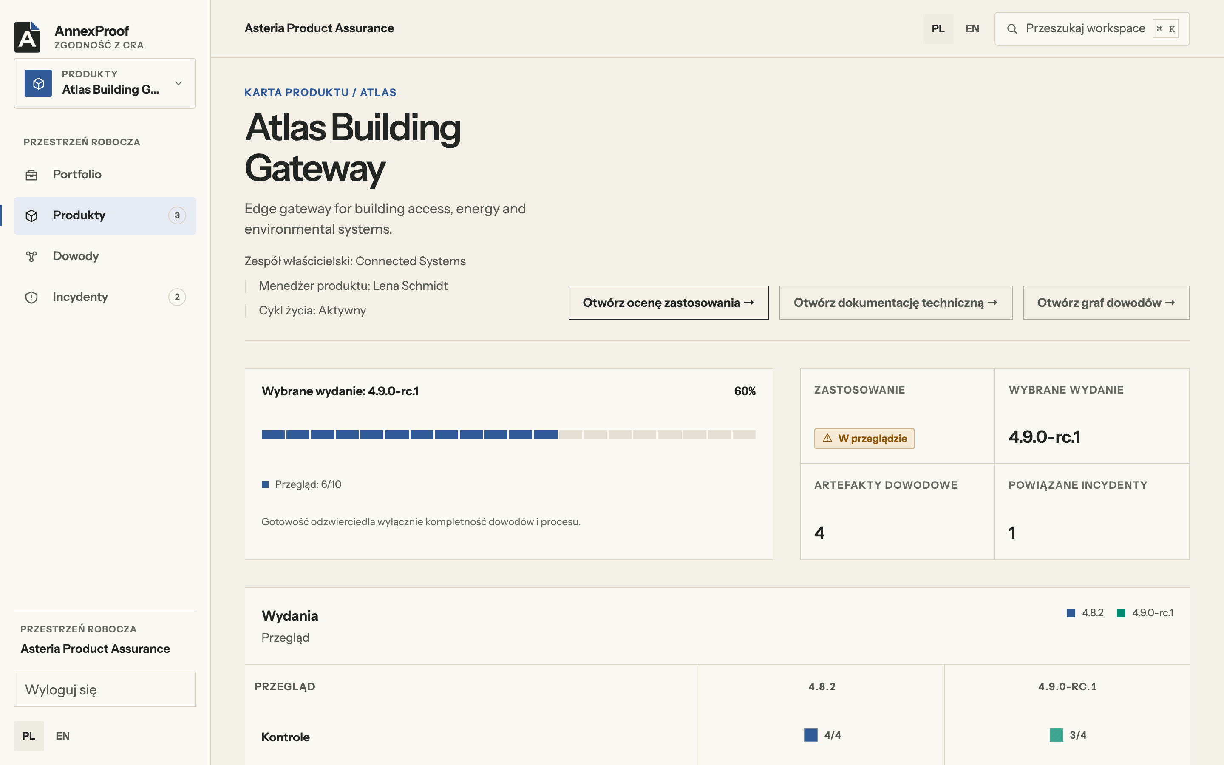The width and height of the screenshot is (1224, 765).
Task: Focus the Przeszukaj workspace search field
Action: 1091,29
